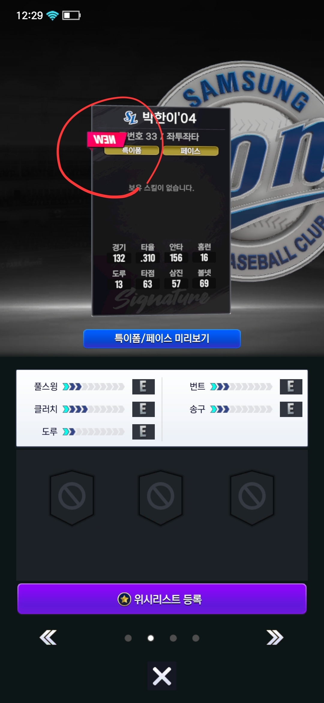
Task: Select the fourth page indicator dot
Action: (196, 638)
